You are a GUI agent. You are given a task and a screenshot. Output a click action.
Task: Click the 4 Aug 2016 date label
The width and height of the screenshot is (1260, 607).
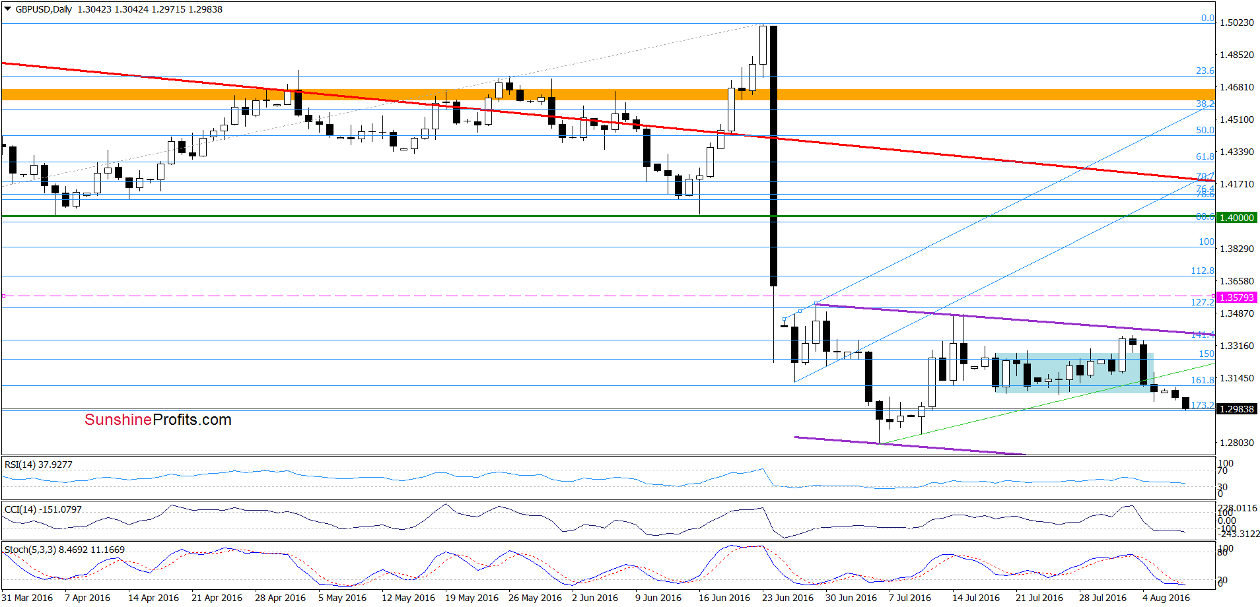[1166, 598]
